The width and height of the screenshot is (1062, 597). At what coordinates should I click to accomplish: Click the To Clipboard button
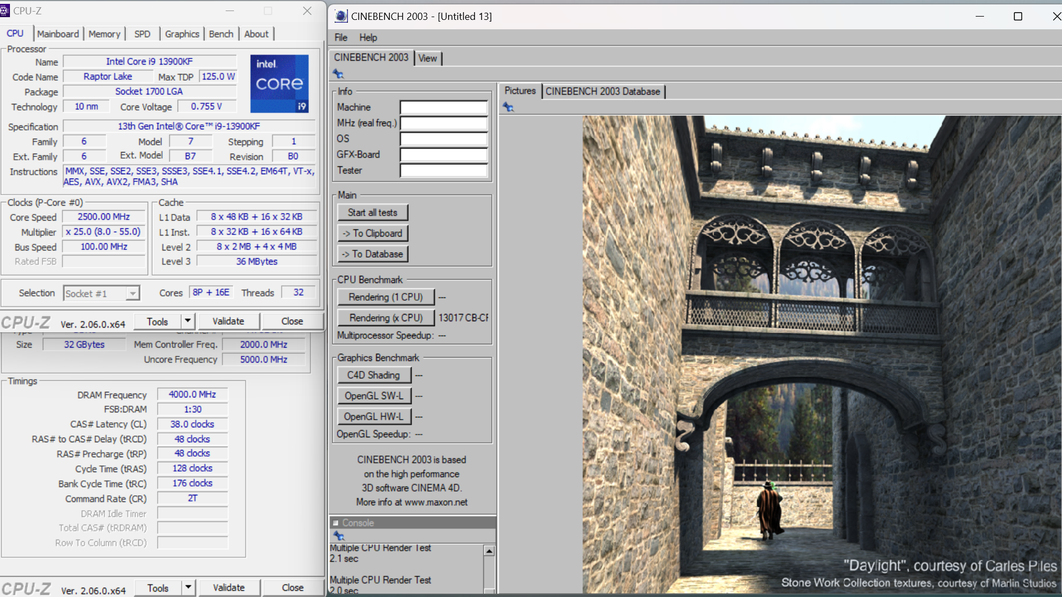(x=373, y=233)
